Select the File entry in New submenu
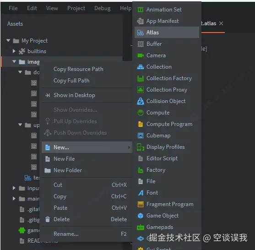 tap(167, 181)
